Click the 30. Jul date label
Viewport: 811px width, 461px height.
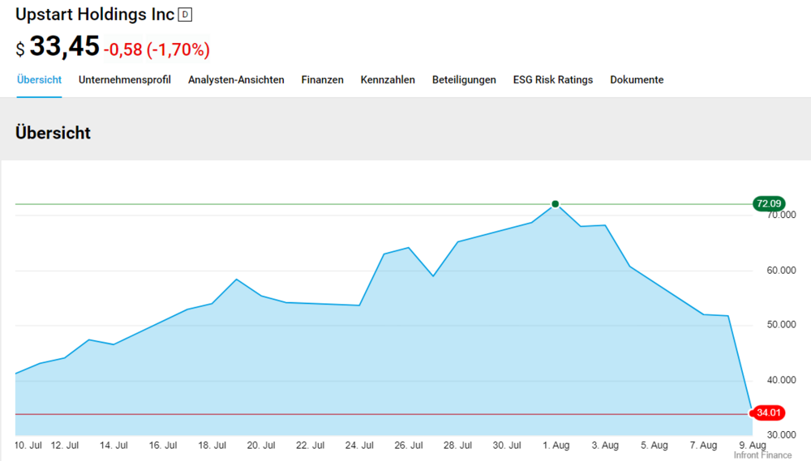click(507, 445)
